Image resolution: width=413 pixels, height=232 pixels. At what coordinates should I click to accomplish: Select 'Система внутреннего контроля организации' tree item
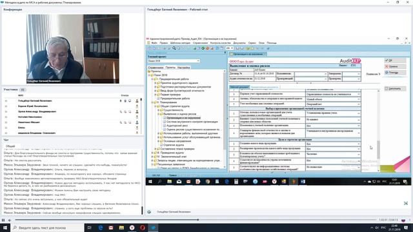pos(192,122)
